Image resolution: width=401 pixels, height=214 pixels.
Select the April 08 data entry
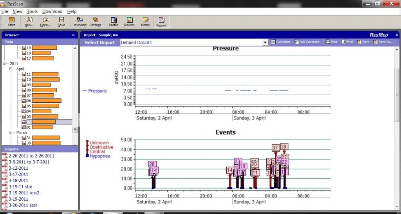pos(29,90)
